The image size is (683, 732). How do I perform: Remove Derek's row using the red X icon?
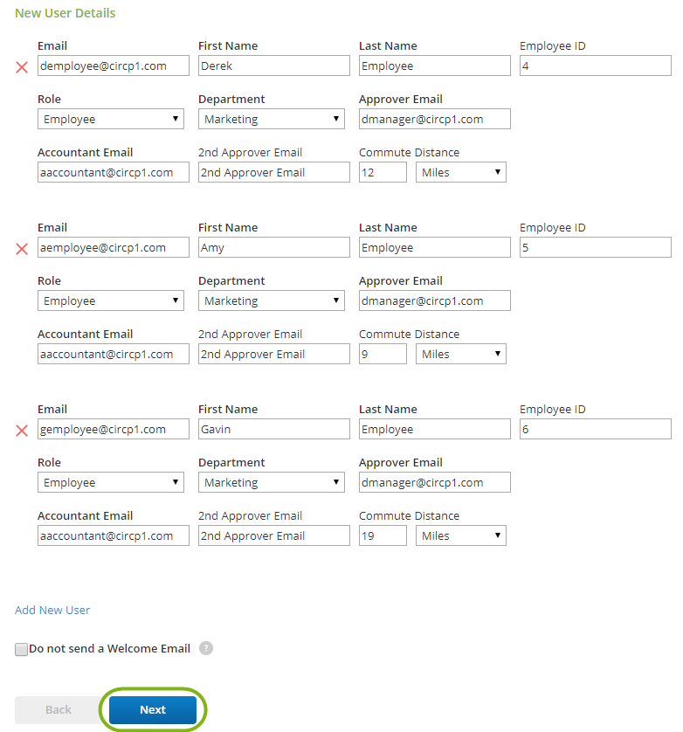[x=21, y=66]
